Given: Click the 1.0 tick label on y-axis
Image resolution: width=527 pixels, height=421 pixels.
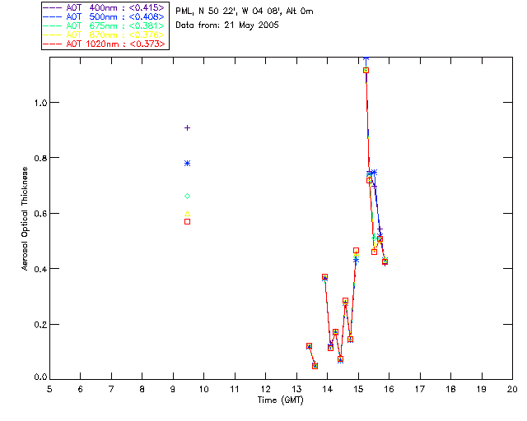Looking at the screenshot, I should 40,103.
